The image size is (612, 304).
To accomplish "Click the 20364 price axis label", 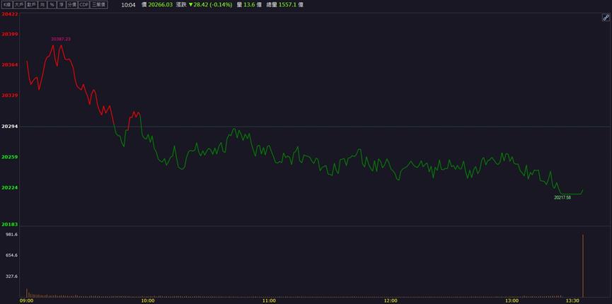I will (x=10, y=65).
